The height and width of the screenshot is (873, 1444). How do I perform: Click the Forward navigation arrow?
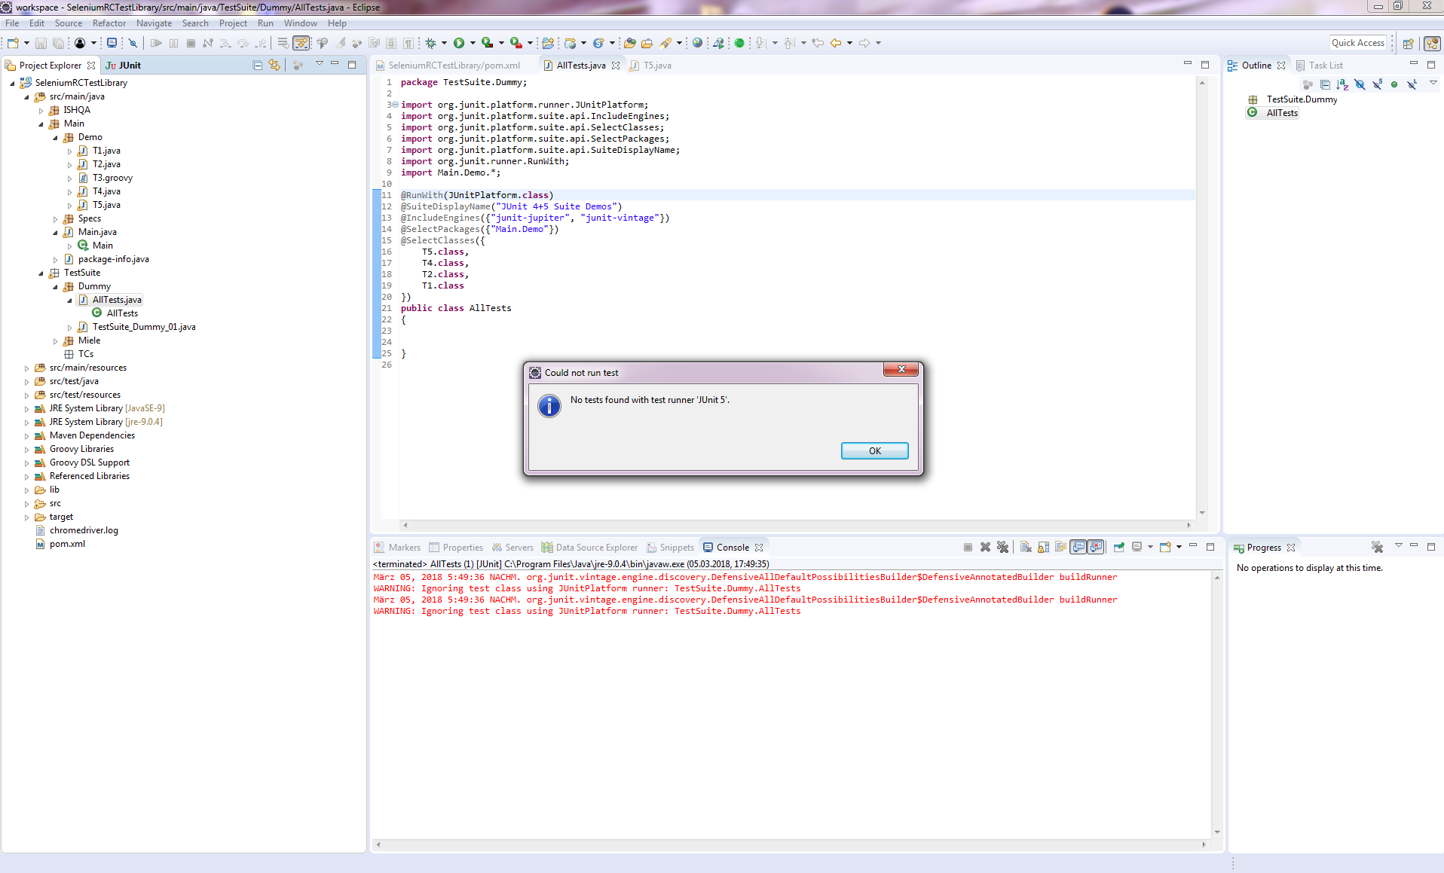click(864, 43)
